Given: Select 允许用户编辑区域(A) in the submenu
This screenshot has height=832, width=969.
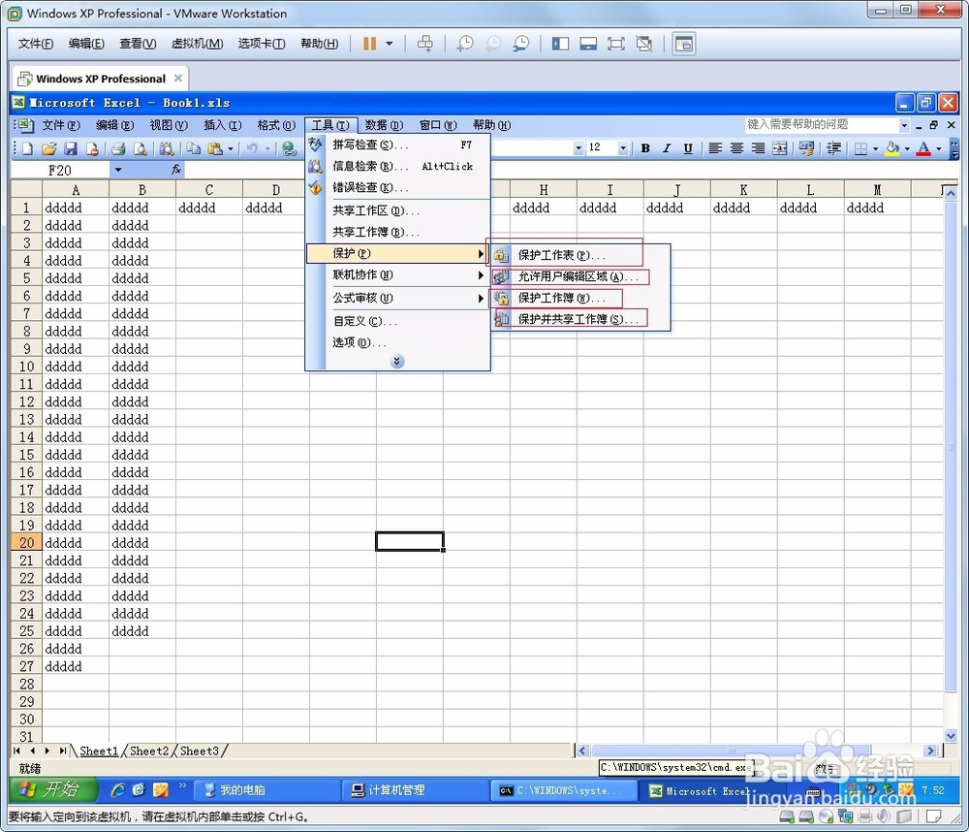Looking at the screenshot, I should [580, 276].
